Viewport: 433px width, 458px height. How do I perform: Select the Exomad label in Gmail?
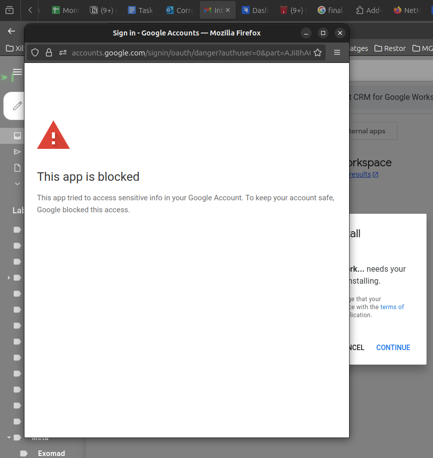[x=51, y=454]
